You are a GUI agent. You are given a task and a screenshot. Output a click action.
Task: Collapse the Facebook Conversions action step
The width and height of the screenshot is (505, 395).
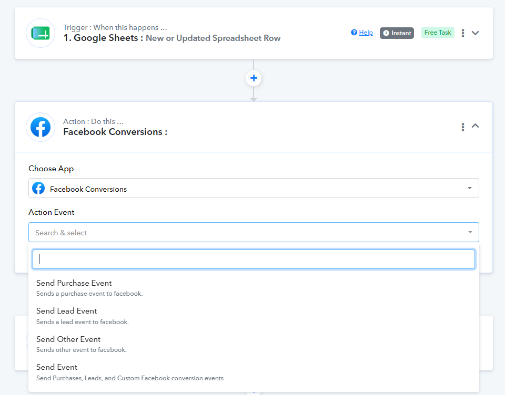click(x=476, y=126)
